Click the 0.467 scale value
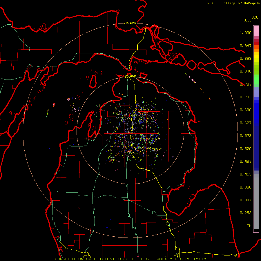Image resolution: width=261 pixels, height=261 pixels. 246,162
